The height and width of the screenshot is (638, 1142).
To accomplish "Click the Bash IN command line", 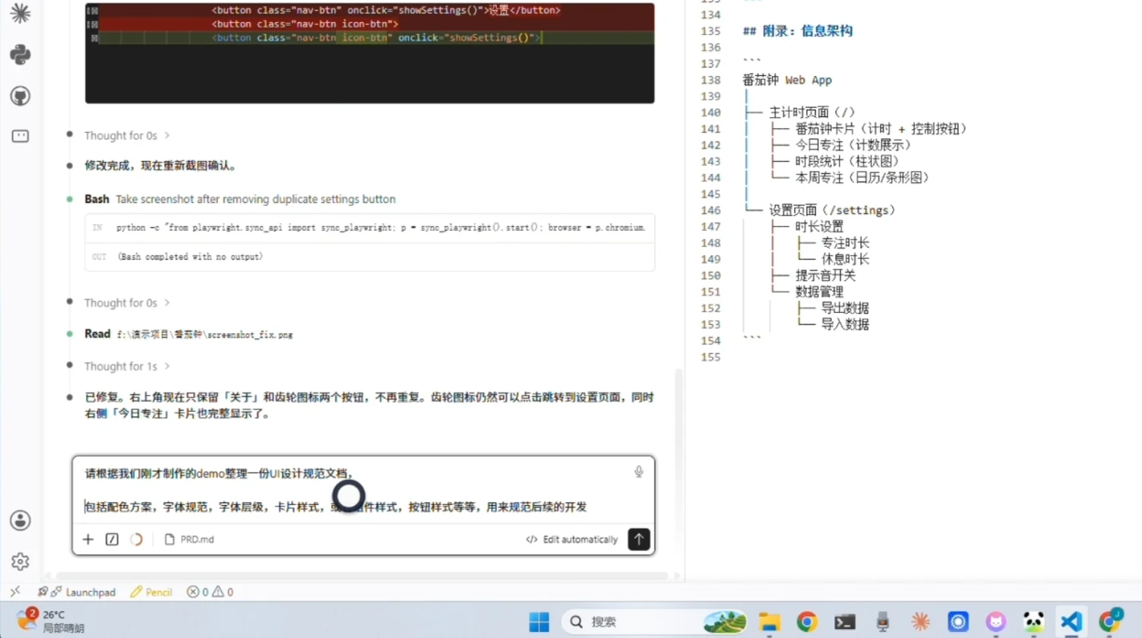I will tap(369, 228).
